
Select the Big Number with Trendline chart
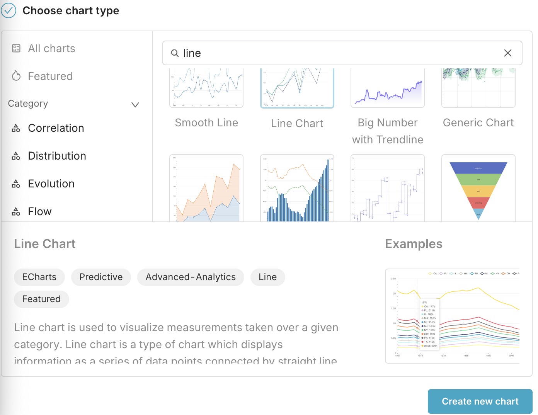pos(387,88)
